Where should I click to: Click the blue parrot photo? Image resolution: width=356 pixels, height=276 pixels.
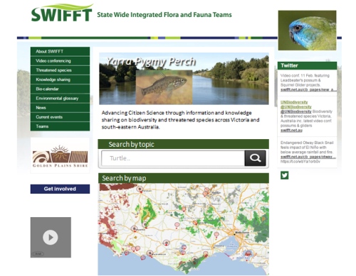pyautogui.click(x=307, y=31)
